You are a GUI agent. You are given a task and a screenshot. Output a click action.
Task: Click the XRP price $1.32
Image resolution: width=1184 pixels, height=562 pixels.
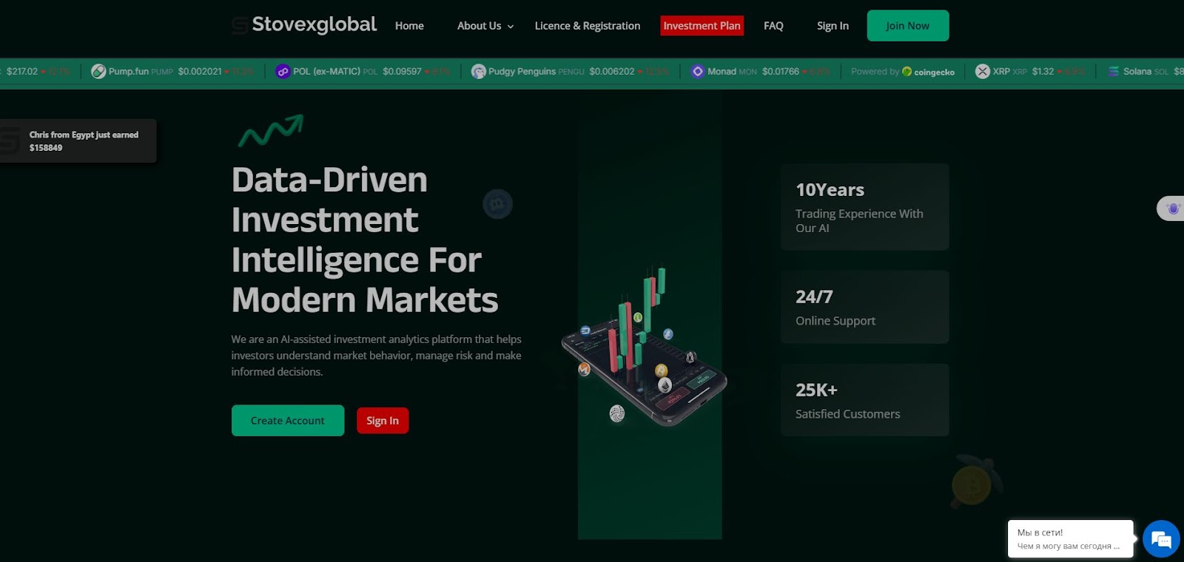pos(1043,72)
